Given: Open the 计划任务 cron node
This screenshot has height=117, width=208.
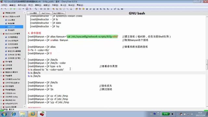Looking at the screenshot, I should pyautogui.click(x=10, y=93).
